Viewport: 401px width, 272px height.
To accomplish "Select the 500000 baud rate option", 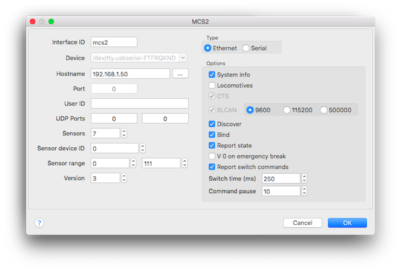I will (x=324, y=110).
